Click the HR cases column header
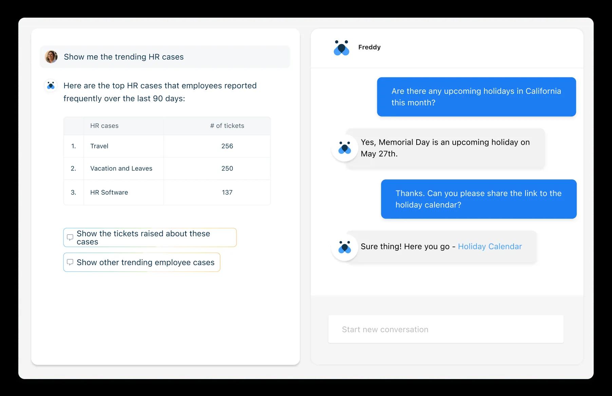 tap(104, 126)
